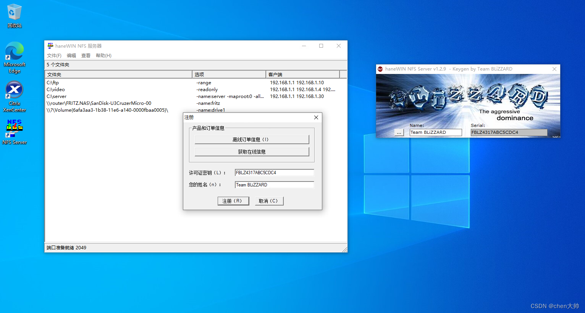Close the haneWIN NFS server window

(339, 46)
